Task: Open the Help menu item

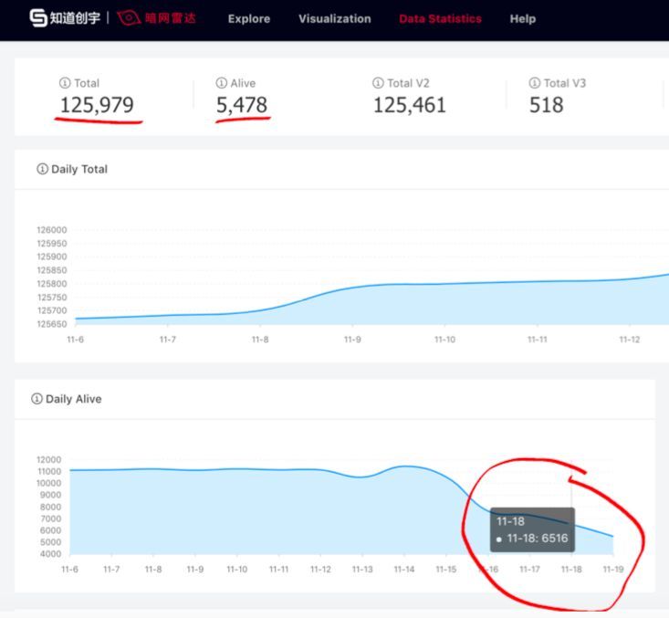Action: click(x=523, y=18)
